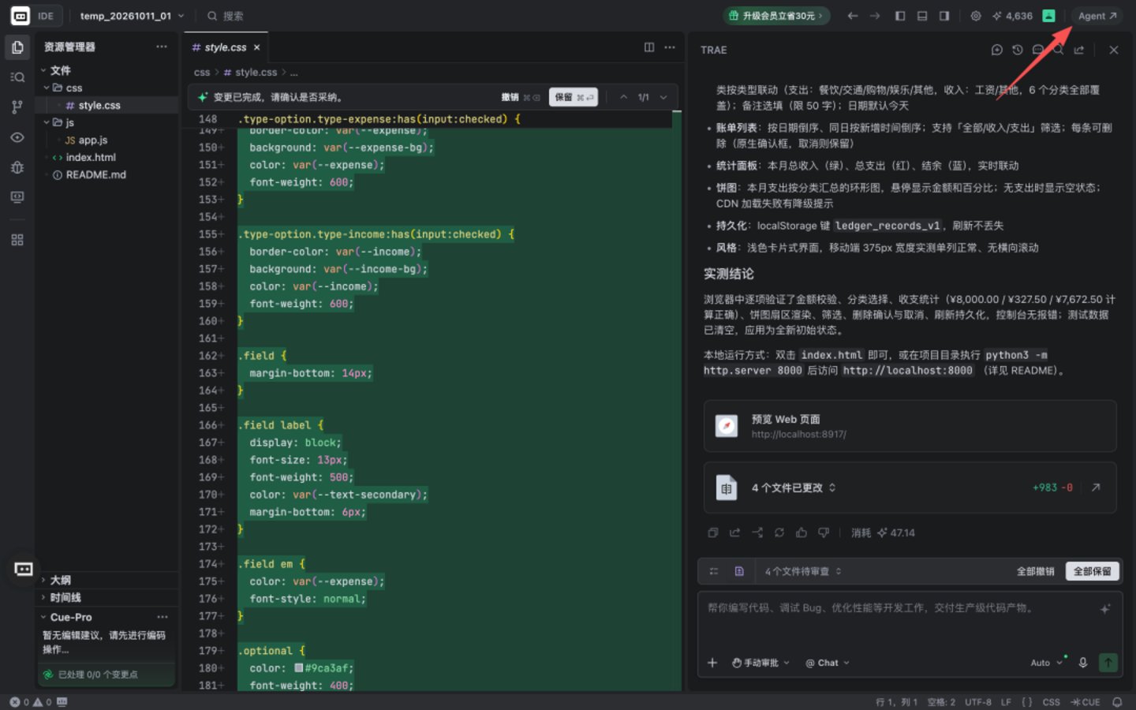The height and width of the screenshot is (710, 1136).
Task: Click the branch/fork icon below the response
Action: (x=757, y=532)
